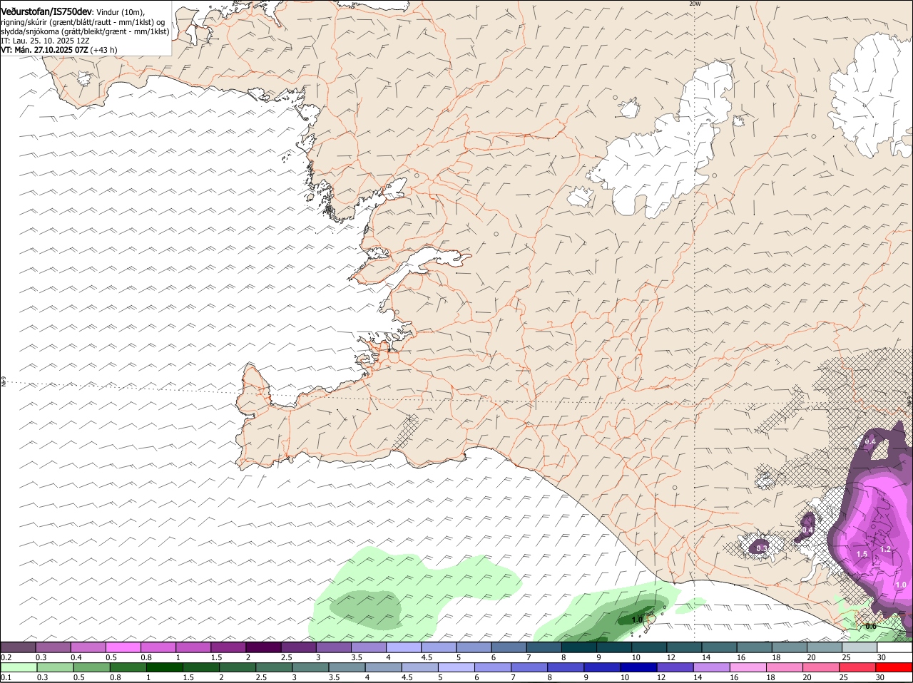
Task: Select lower legend swatch between 4 and 4.5
Action: (382, 667)
